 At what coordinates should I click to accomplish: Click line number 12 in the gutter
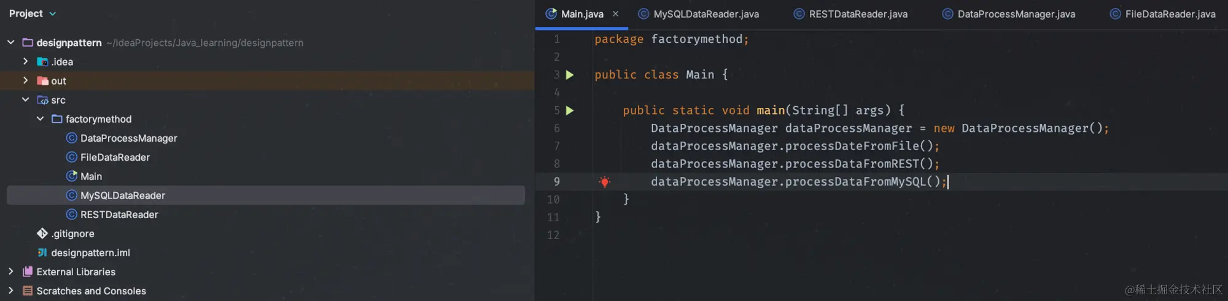(x=553, y=235)
